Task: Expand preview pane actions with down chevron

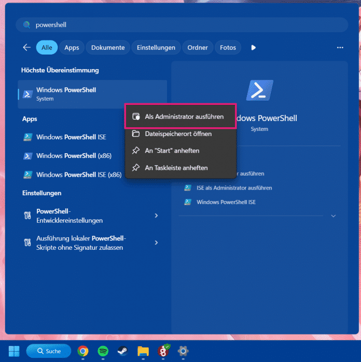Action: click(334, 216)
